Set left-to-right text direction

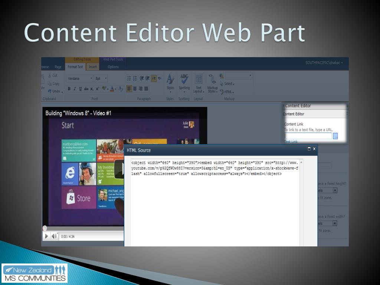(154, 78)
